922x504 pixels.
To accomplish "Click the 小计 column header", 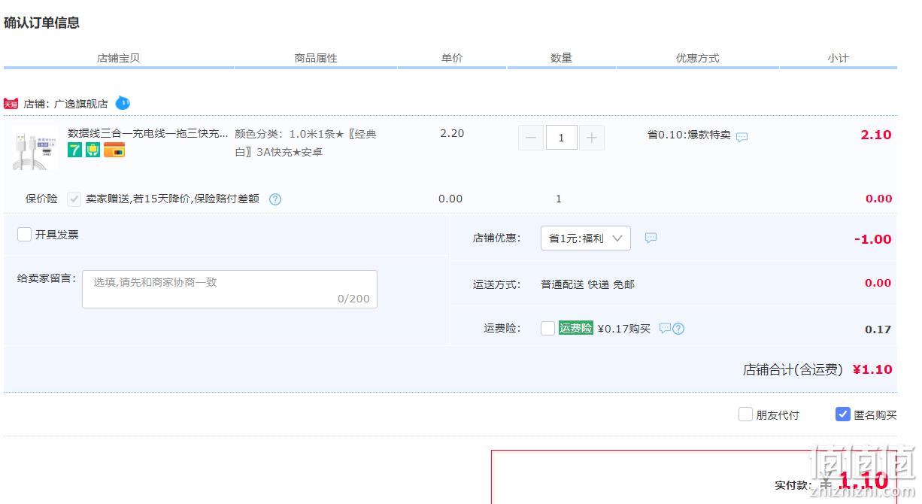I will click(839, 58).
